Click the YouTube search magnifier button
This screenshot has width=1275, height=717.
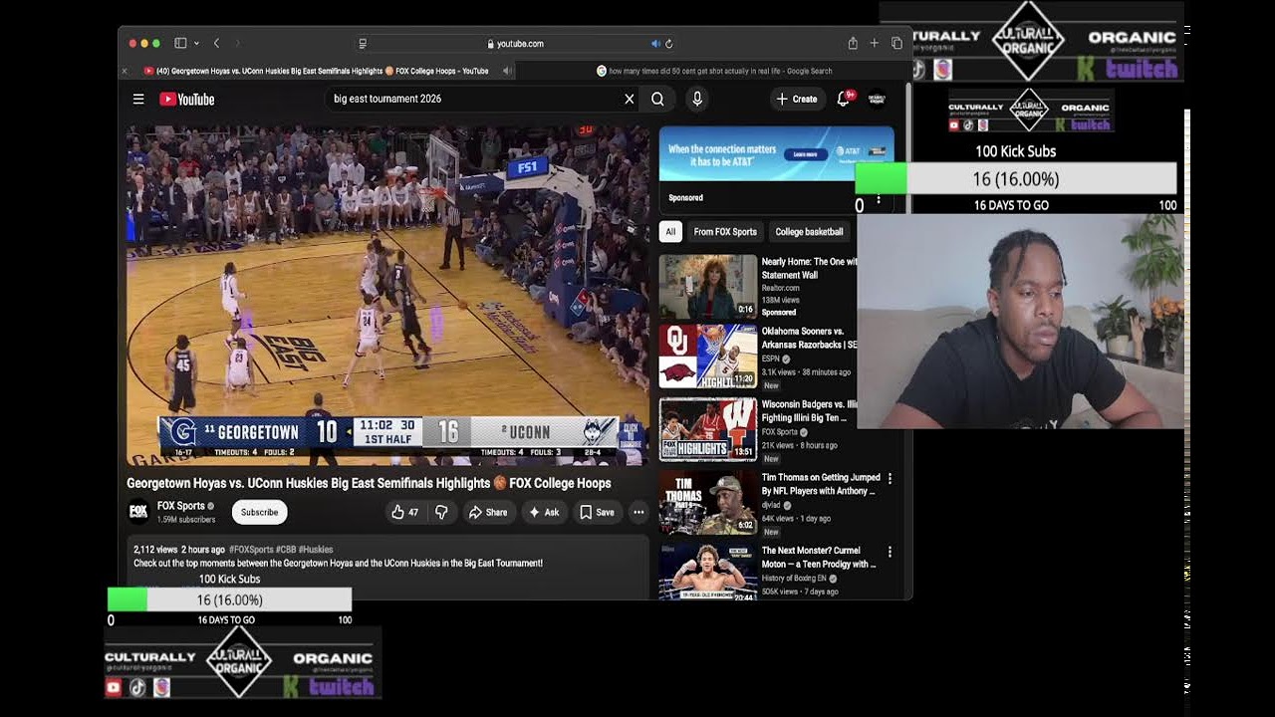(657, 99)
